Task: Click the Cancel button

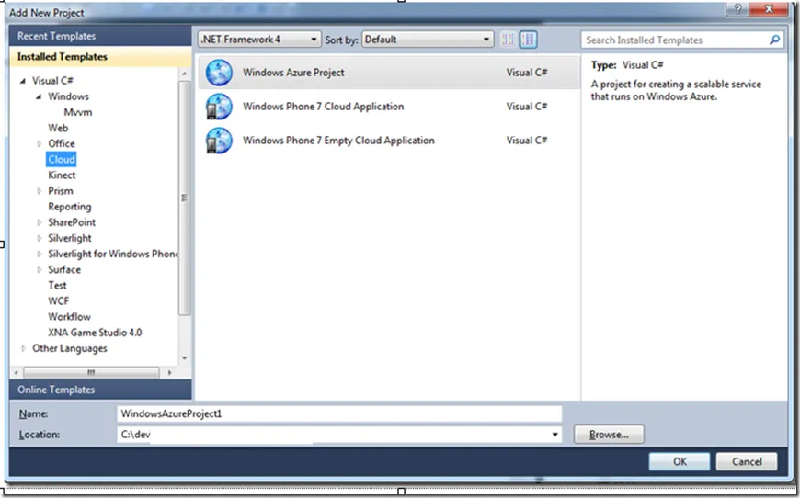Action: [747, 461]
